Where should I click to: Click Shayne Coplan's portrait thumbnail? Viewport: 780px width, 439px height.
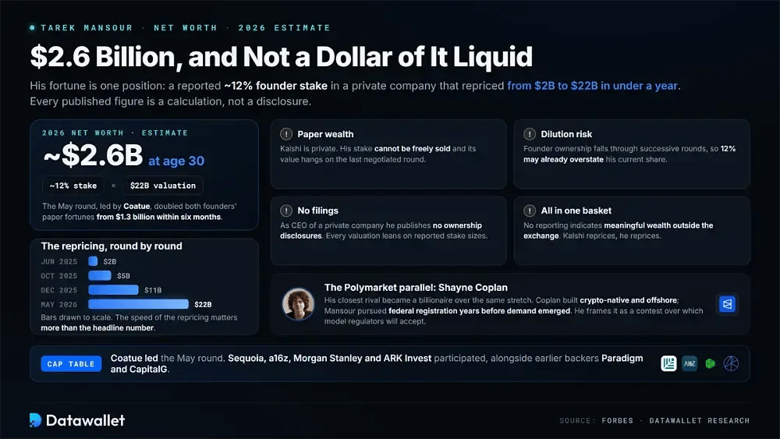coord(298,304)
